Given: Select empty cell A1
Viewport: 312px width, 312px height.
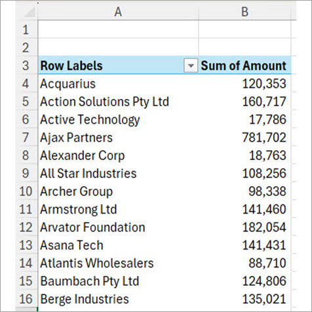Looking at the screenshot, I should pos(118,29).
